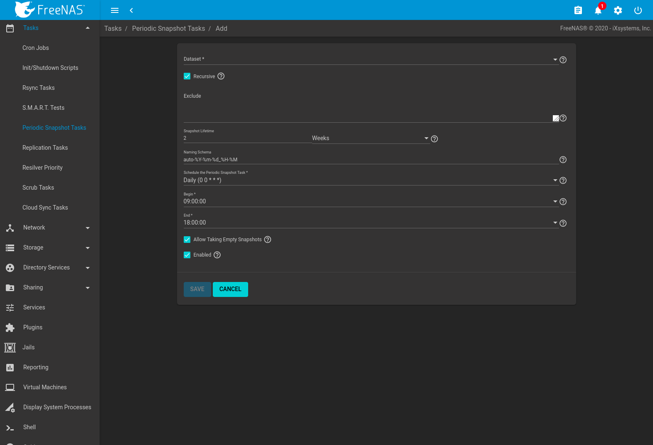Click Periodic Snapshot Tasks breadcrumb link
Image resolution: width=653 pixels, height=445 pixels.
point(168,28)
